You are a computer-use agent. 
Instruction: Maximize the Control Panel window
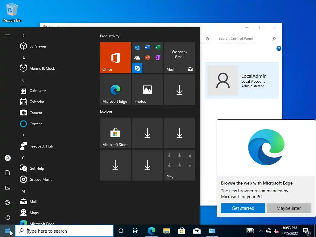point(261,27)
